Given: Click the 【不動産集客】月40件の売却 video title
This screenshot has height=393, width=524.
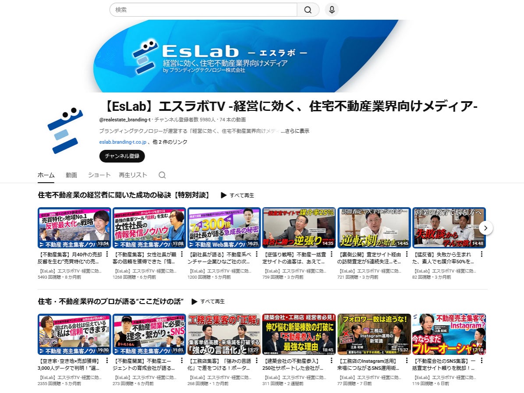Looking at the screenshot, I should point(70,258).
